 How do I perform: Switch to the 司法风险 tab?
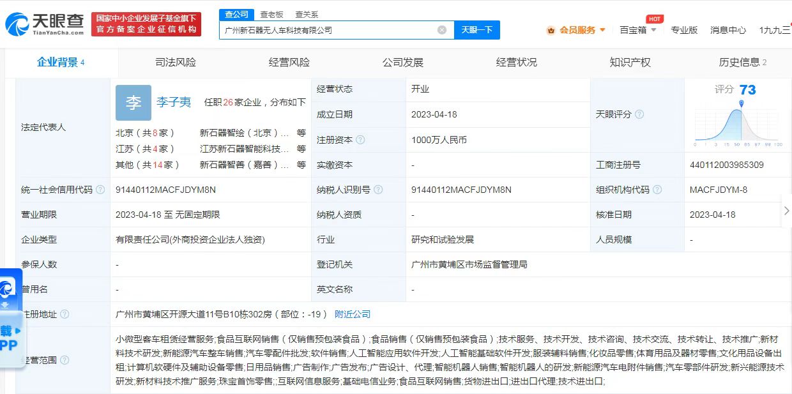pyautogui.click(x=176, y=63)
